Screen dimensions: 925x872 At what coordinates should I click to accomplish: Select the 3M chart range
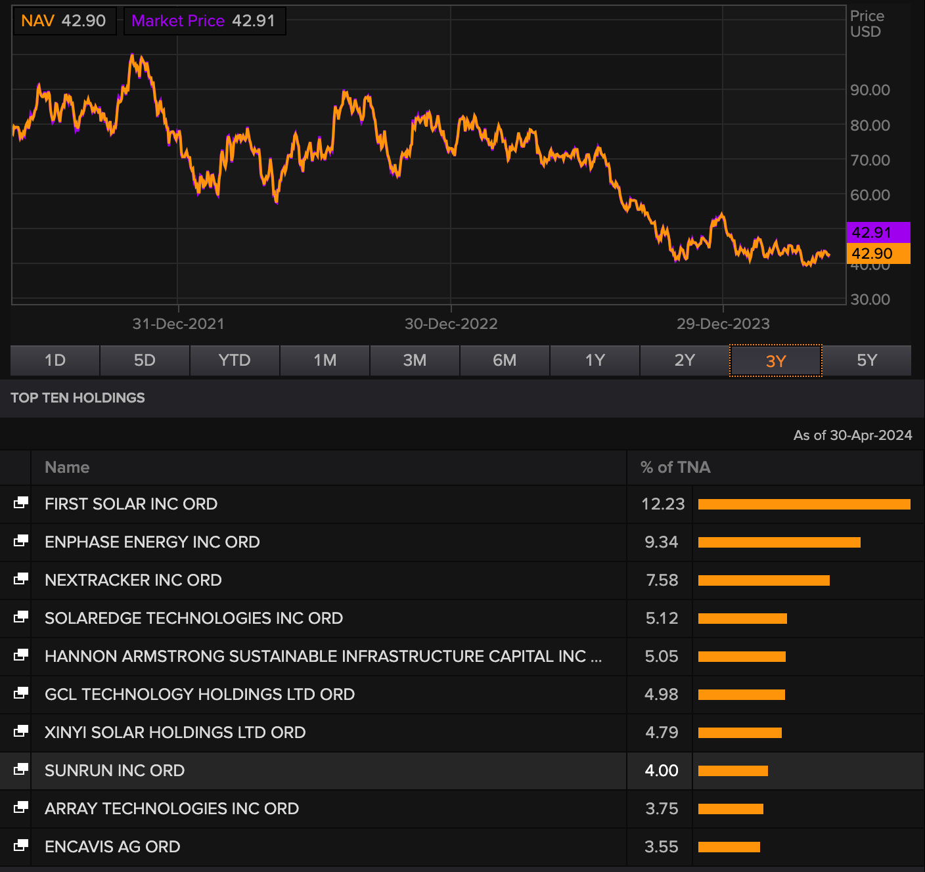click(x=415, y=360)
